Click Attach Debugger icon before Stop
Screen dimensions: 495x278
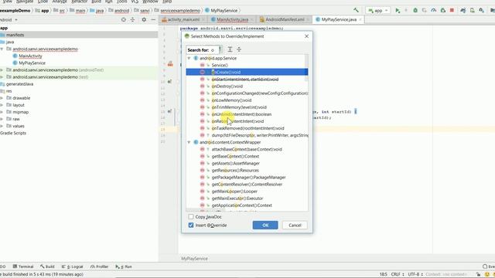pyautogui.click(x=443, y=10)
